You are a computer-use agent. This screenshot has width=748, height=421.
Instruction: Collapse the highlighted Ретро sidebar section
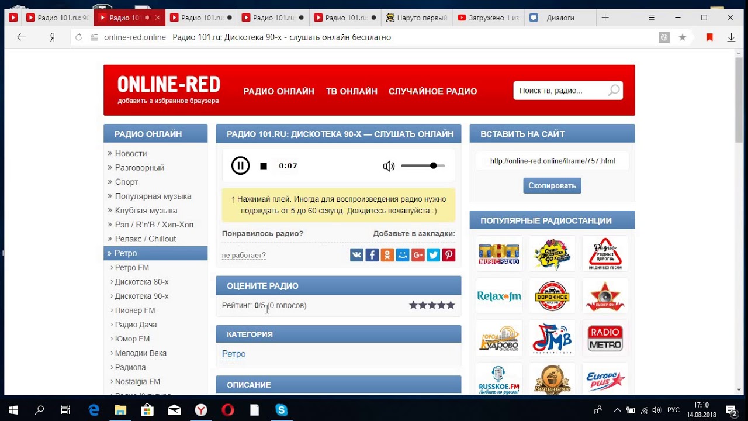pos(155,253)
